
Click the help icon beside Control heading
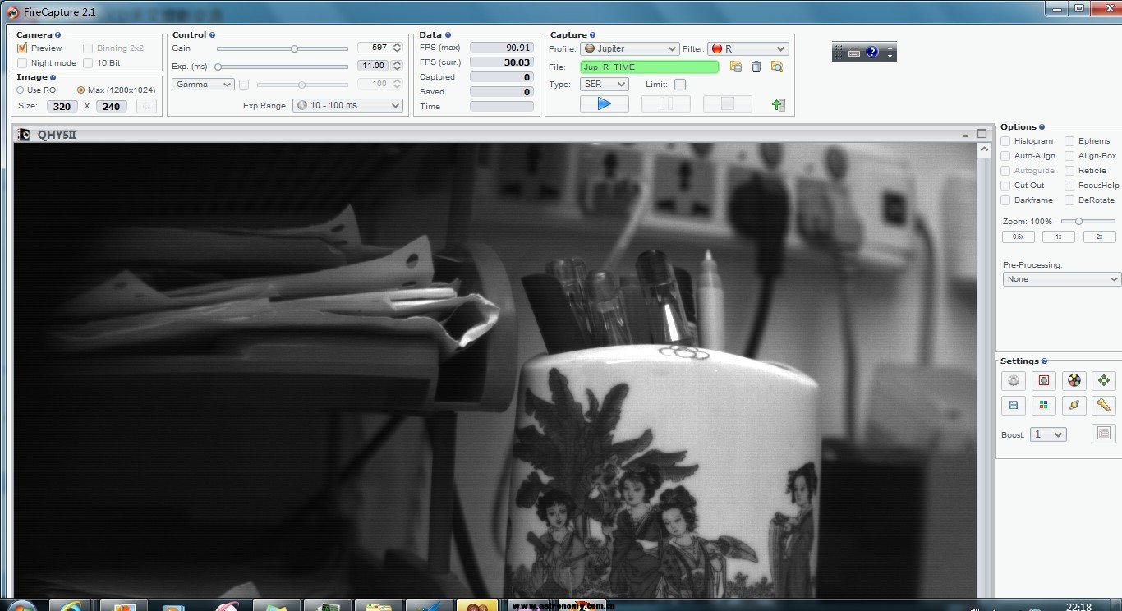213,35
